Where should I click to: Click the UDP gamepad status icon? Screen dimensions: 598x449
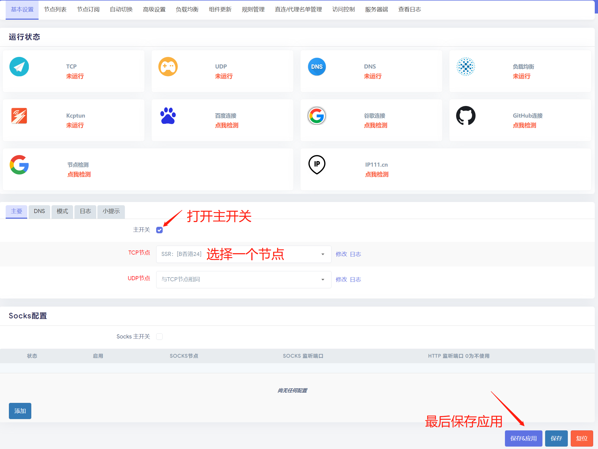(168, 67)
